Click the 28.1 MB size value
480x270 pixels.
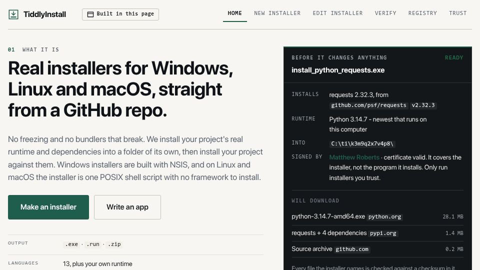453,216
